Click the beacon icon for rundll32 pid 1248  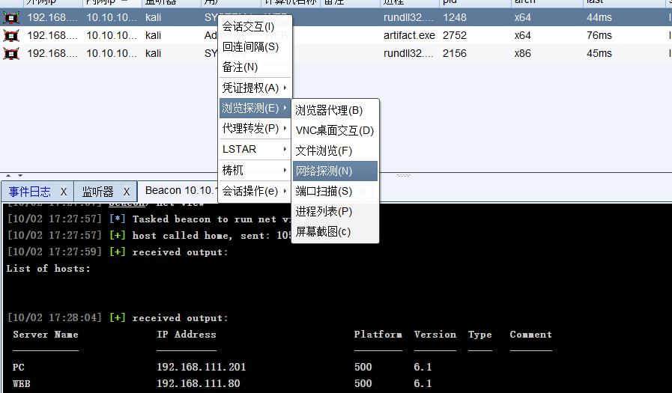(11, 16)
